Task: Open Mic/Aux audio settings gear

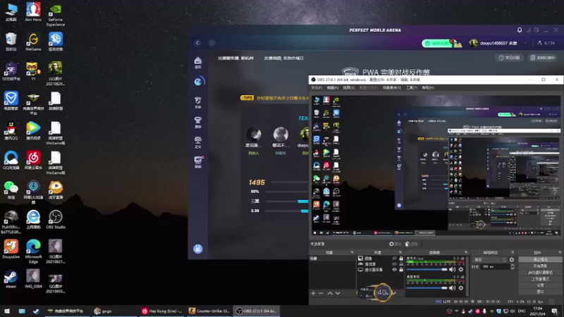Action: [x=461, y=270]
